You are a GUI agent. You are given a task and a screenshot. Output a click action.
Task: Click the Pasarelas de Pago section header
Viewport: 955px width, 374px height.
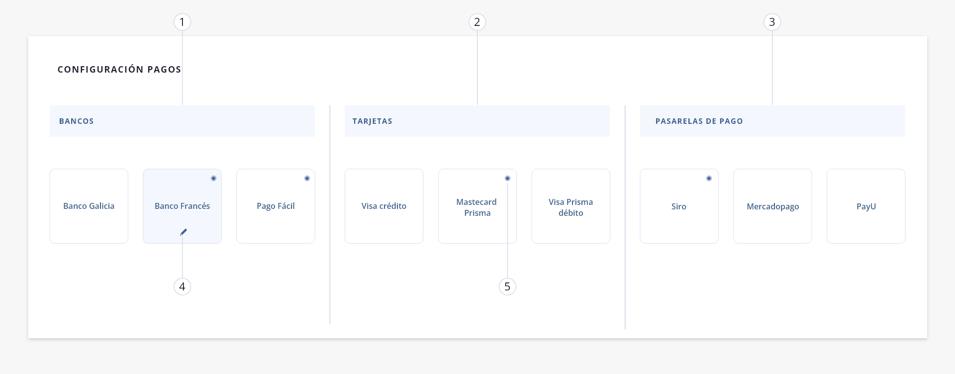(772, 121)
